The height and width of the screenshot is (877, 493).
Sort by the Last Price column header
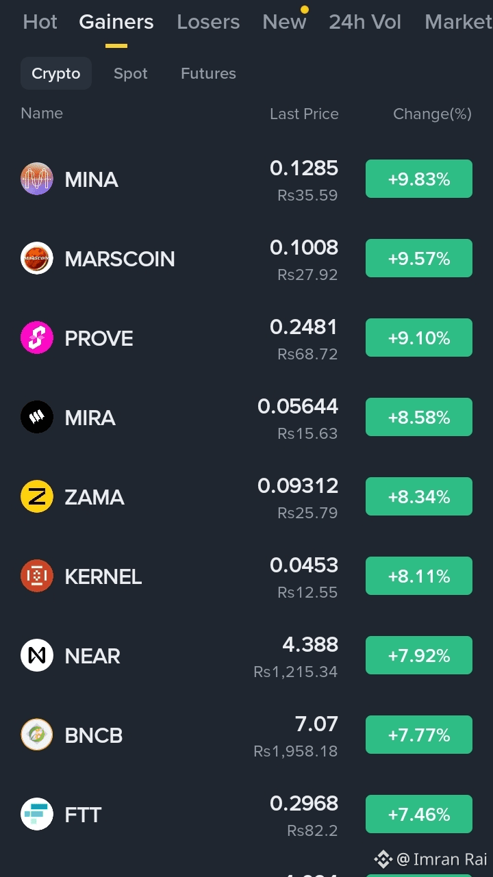[x=304, y=114]
